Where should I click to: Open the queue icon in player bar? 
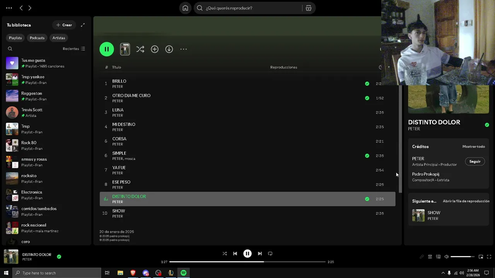click(430, 257)
